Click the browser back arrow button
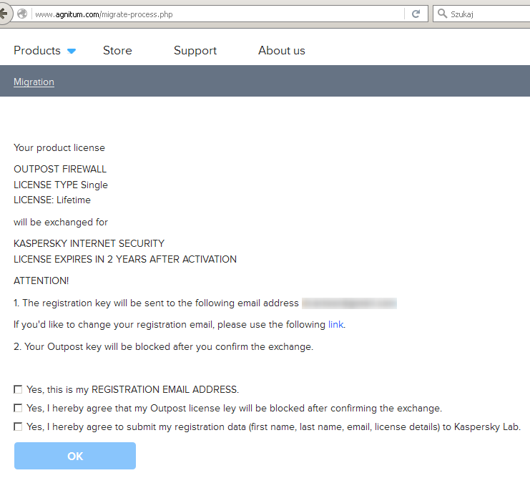This screenshot has height=478, width=530. (4, 14)
